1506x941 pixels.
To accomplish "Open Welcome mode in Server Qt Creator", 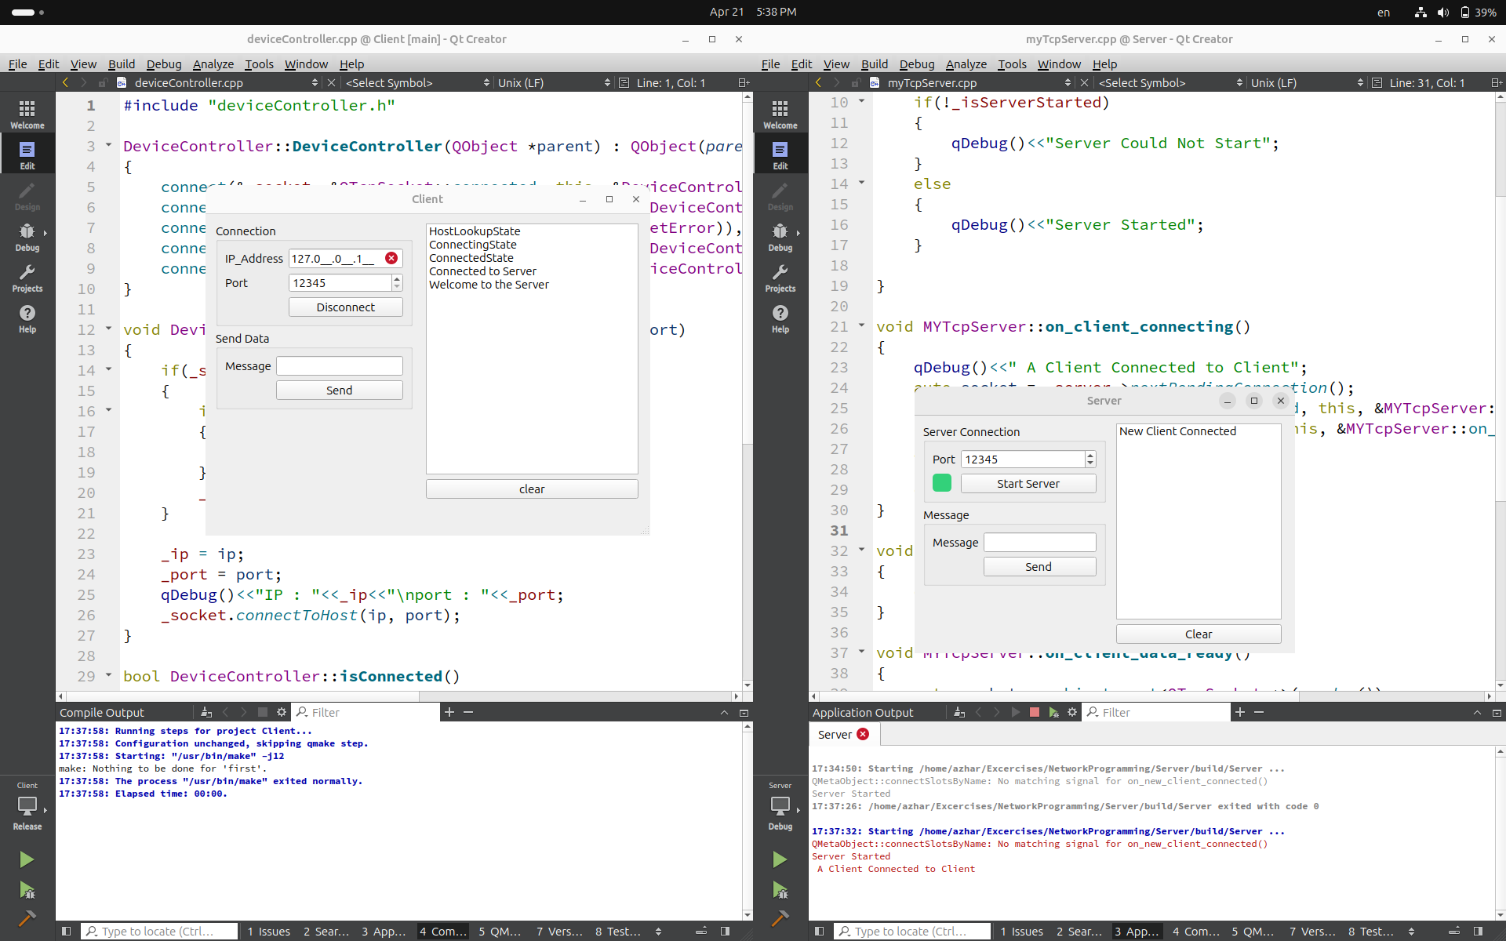I will point(780,114).
